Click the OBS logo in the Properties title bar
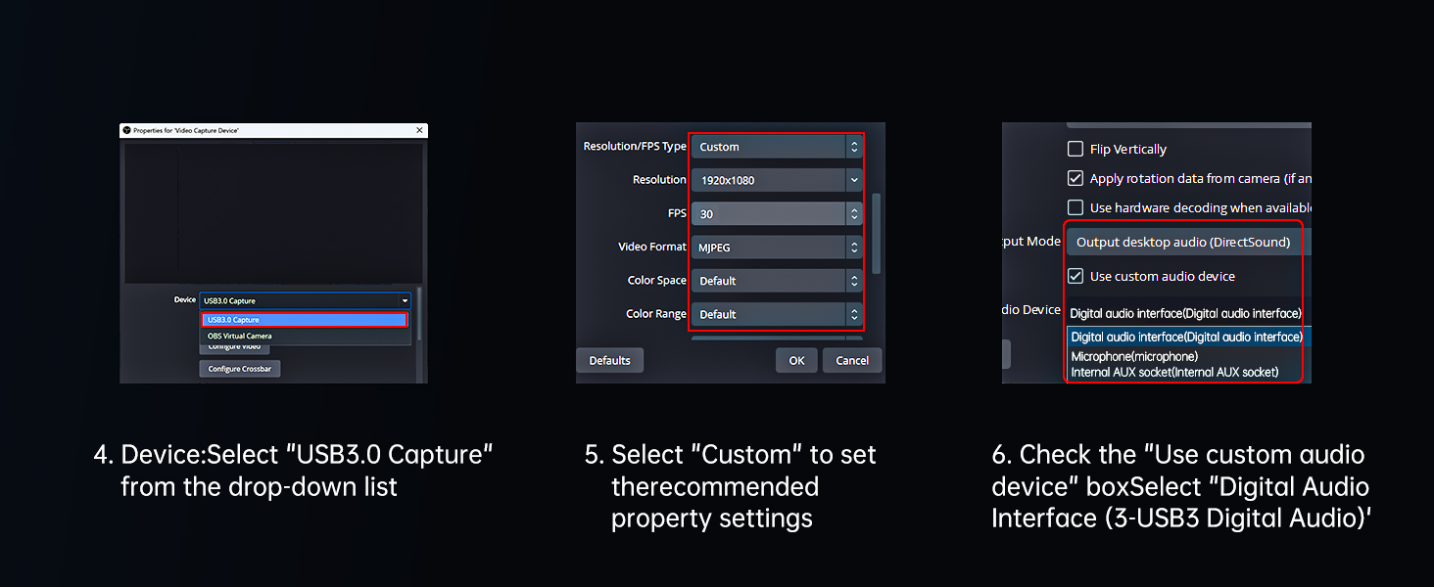The image size is (1434, 587). 125,129
